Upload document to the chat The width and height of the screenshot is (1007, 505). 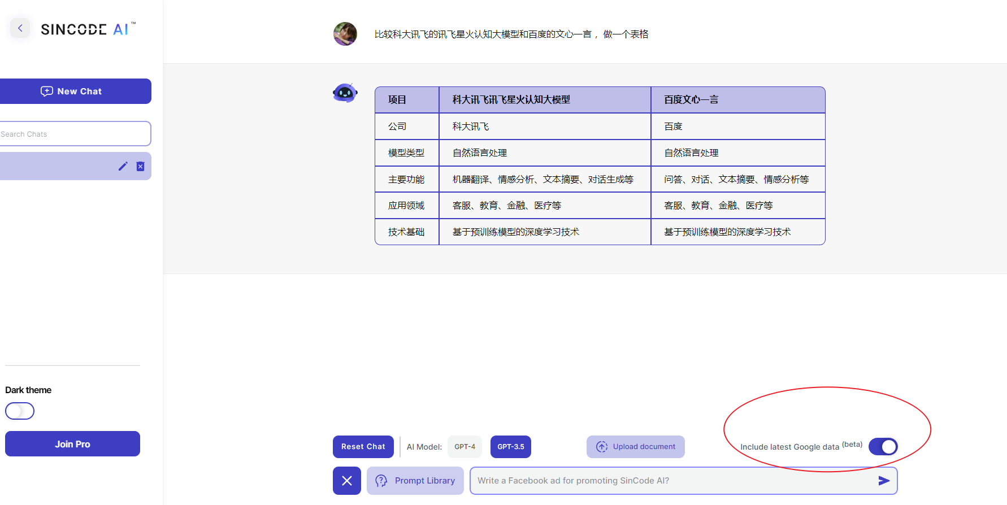pos(636,447)
